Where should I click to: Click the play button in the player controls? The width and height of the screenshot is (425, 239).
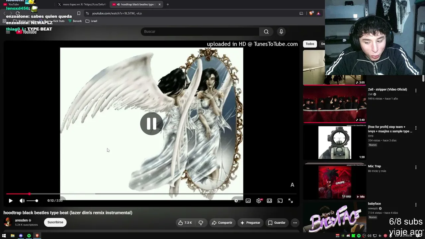tap(11, 201)
